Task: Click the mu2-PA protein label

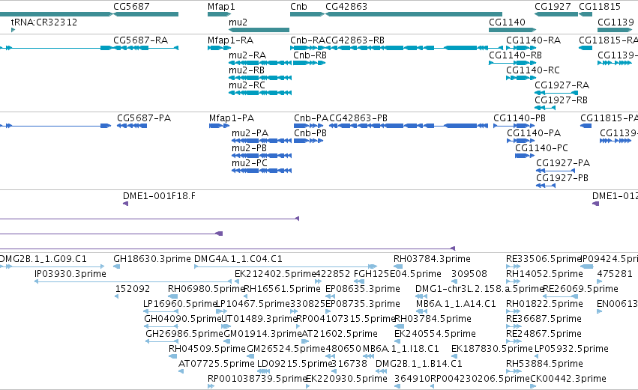Action: click(250, 133)
